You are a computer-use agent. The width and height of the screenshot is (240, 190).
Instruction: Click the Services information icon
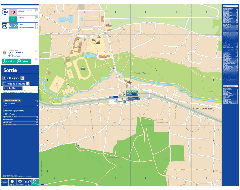(5, 61)
